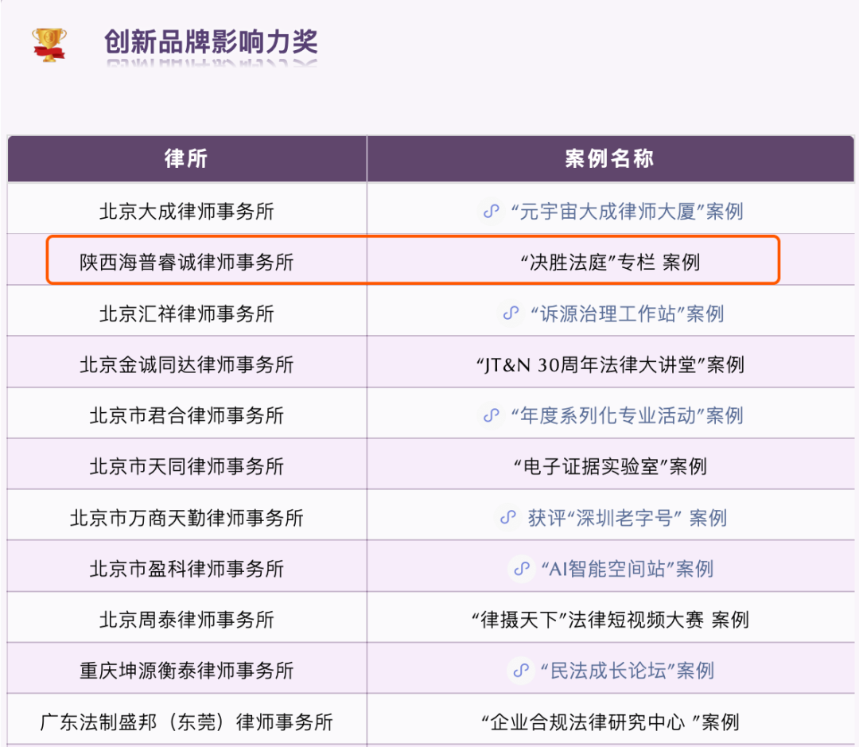Click link icon beside 年度系列化专业活动 case
Viewport: 859px width, 747px height.
(492, 415)
